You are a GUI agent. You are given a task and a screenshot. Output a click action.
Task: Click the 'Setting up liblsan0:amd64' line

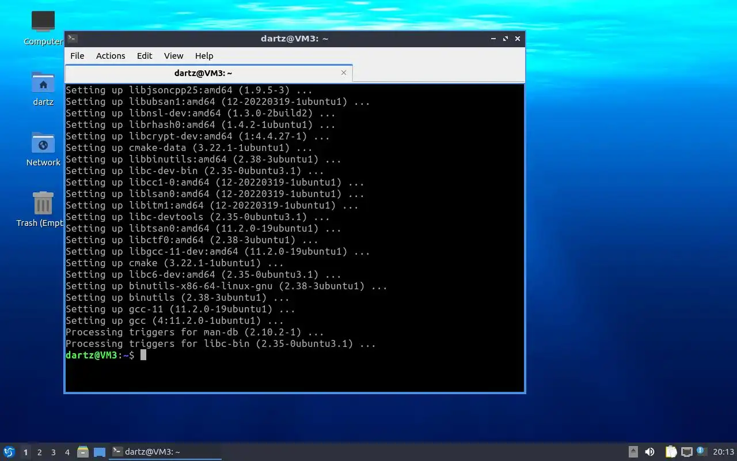(215, 194)
